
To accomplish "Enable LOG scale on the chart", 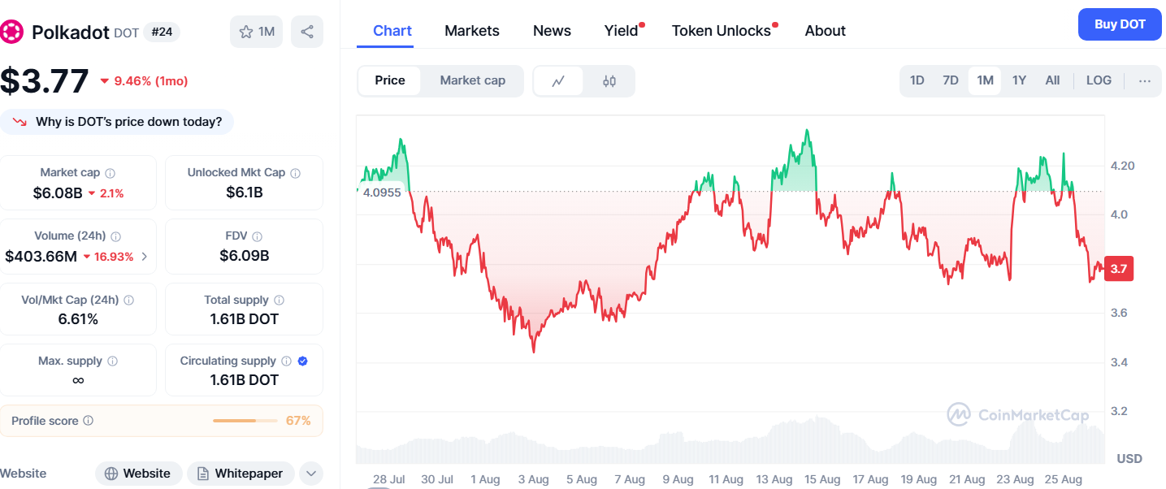I will coord(1099,80).
